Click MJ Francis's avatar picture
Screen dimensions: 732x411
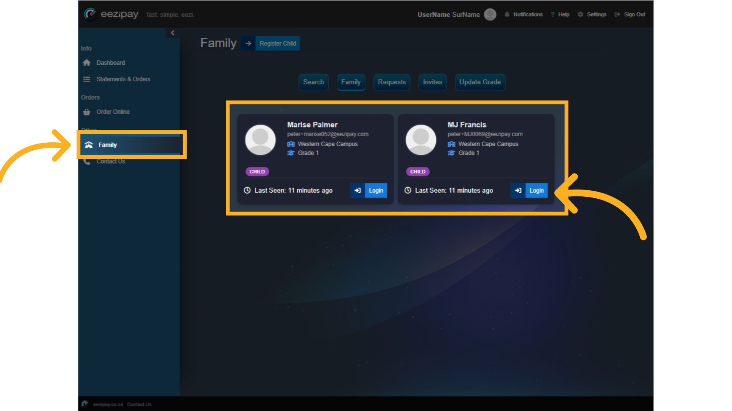[421, 140]
